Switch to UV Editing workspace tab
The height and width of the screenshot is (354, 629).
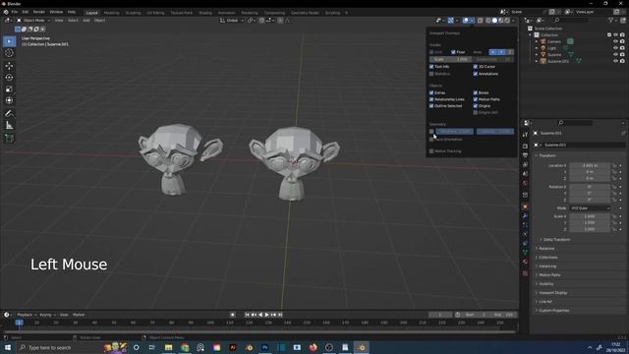click(155, 13)
